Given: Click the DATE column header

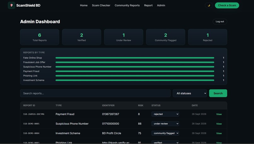Looking at the screenshot, I should click(x=194, y=105).
